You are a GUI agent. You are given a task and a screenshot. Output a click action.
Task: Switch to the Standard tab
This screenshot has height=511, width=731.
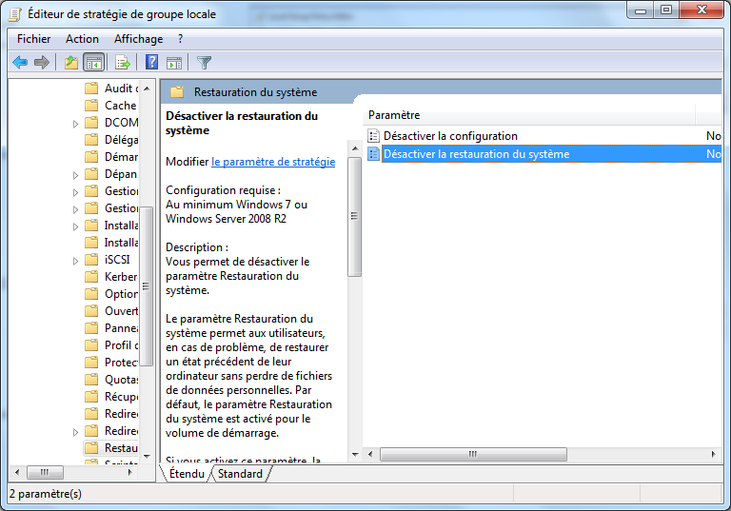(x=240, y=474)
